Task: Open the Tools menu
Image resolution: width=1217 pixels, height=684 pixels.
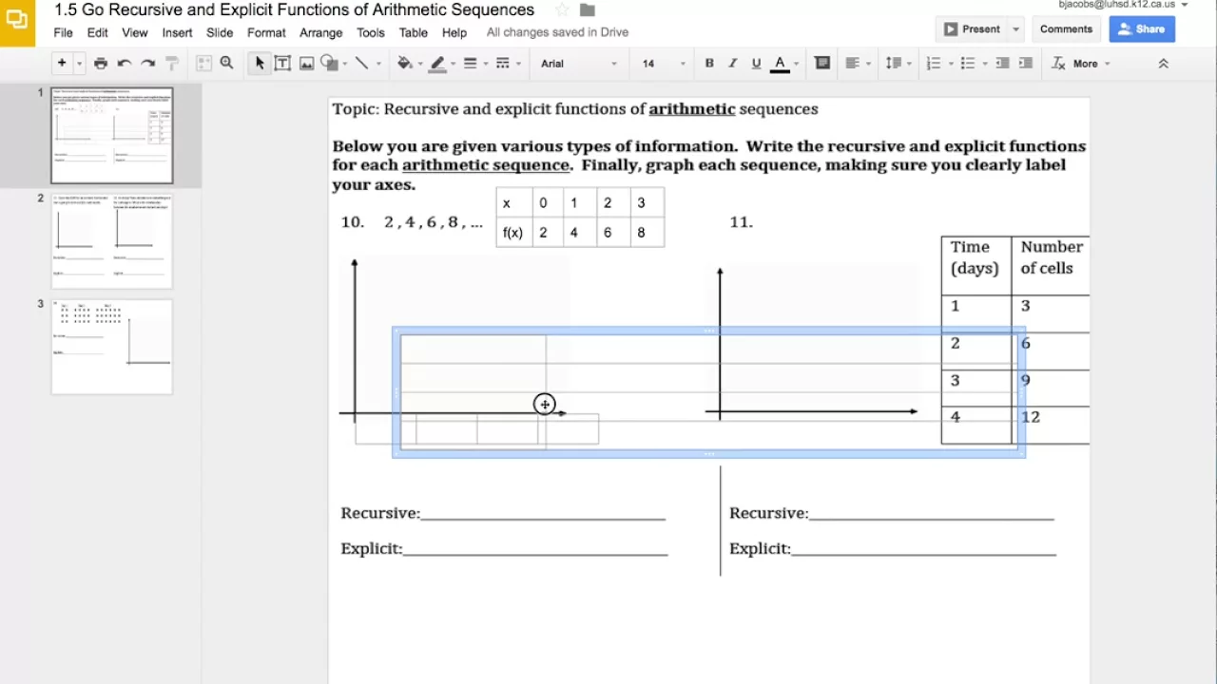Action: [371, 32]
